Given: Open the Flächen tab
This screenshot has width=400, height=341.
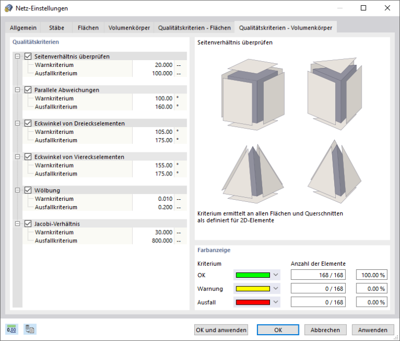Looking at the screenshot, I should 88,27.
